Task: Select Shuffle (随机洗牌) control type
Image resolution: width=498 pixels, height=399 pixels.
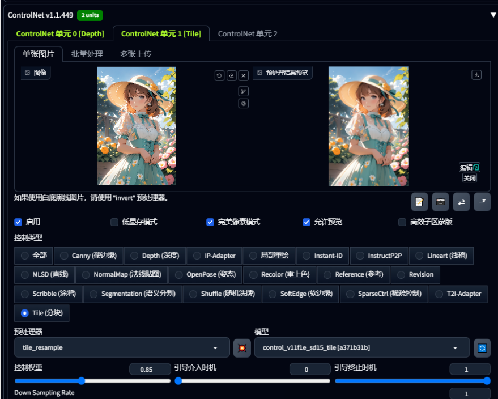Action: 222,294
